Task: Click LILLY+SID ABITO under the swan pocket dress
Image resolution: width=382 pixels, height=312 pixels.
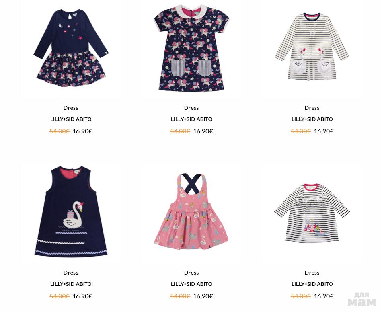Action: click(312, 119)
